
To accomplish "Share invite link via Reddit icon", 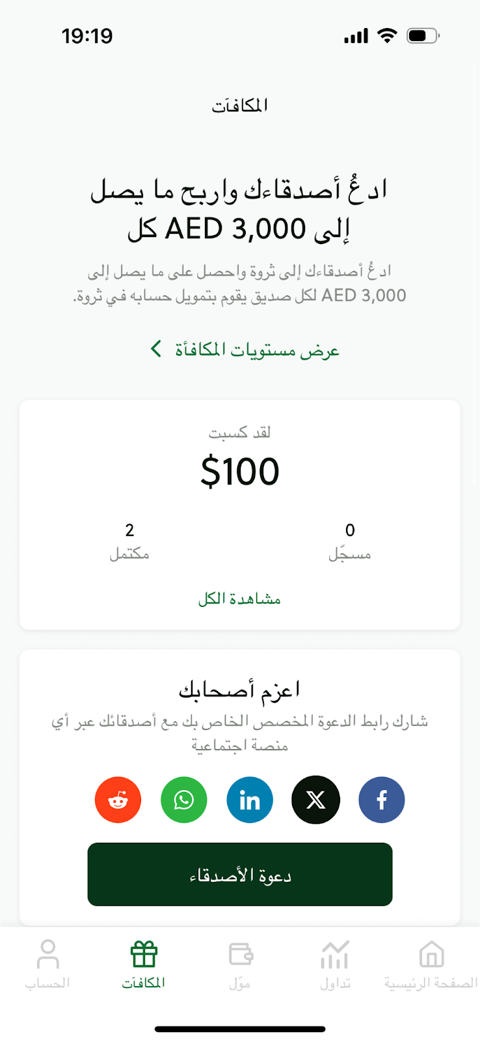I will pyautogui.click(x=118, y=800).
